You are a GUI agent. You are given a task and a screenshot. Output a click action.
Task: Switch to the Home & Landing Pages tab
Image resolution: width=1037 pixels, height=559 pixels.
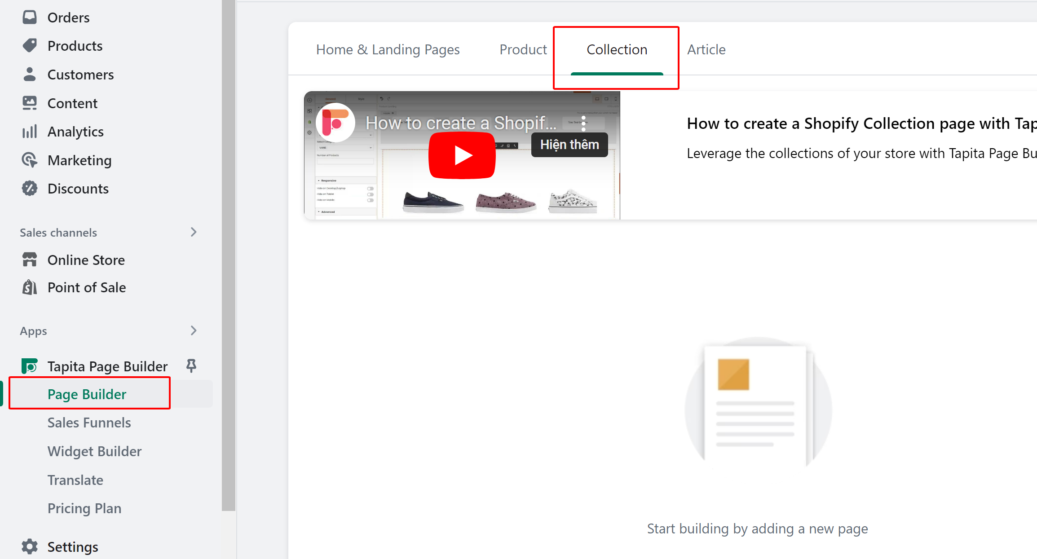pyautogui.click(x=388, y=49)
